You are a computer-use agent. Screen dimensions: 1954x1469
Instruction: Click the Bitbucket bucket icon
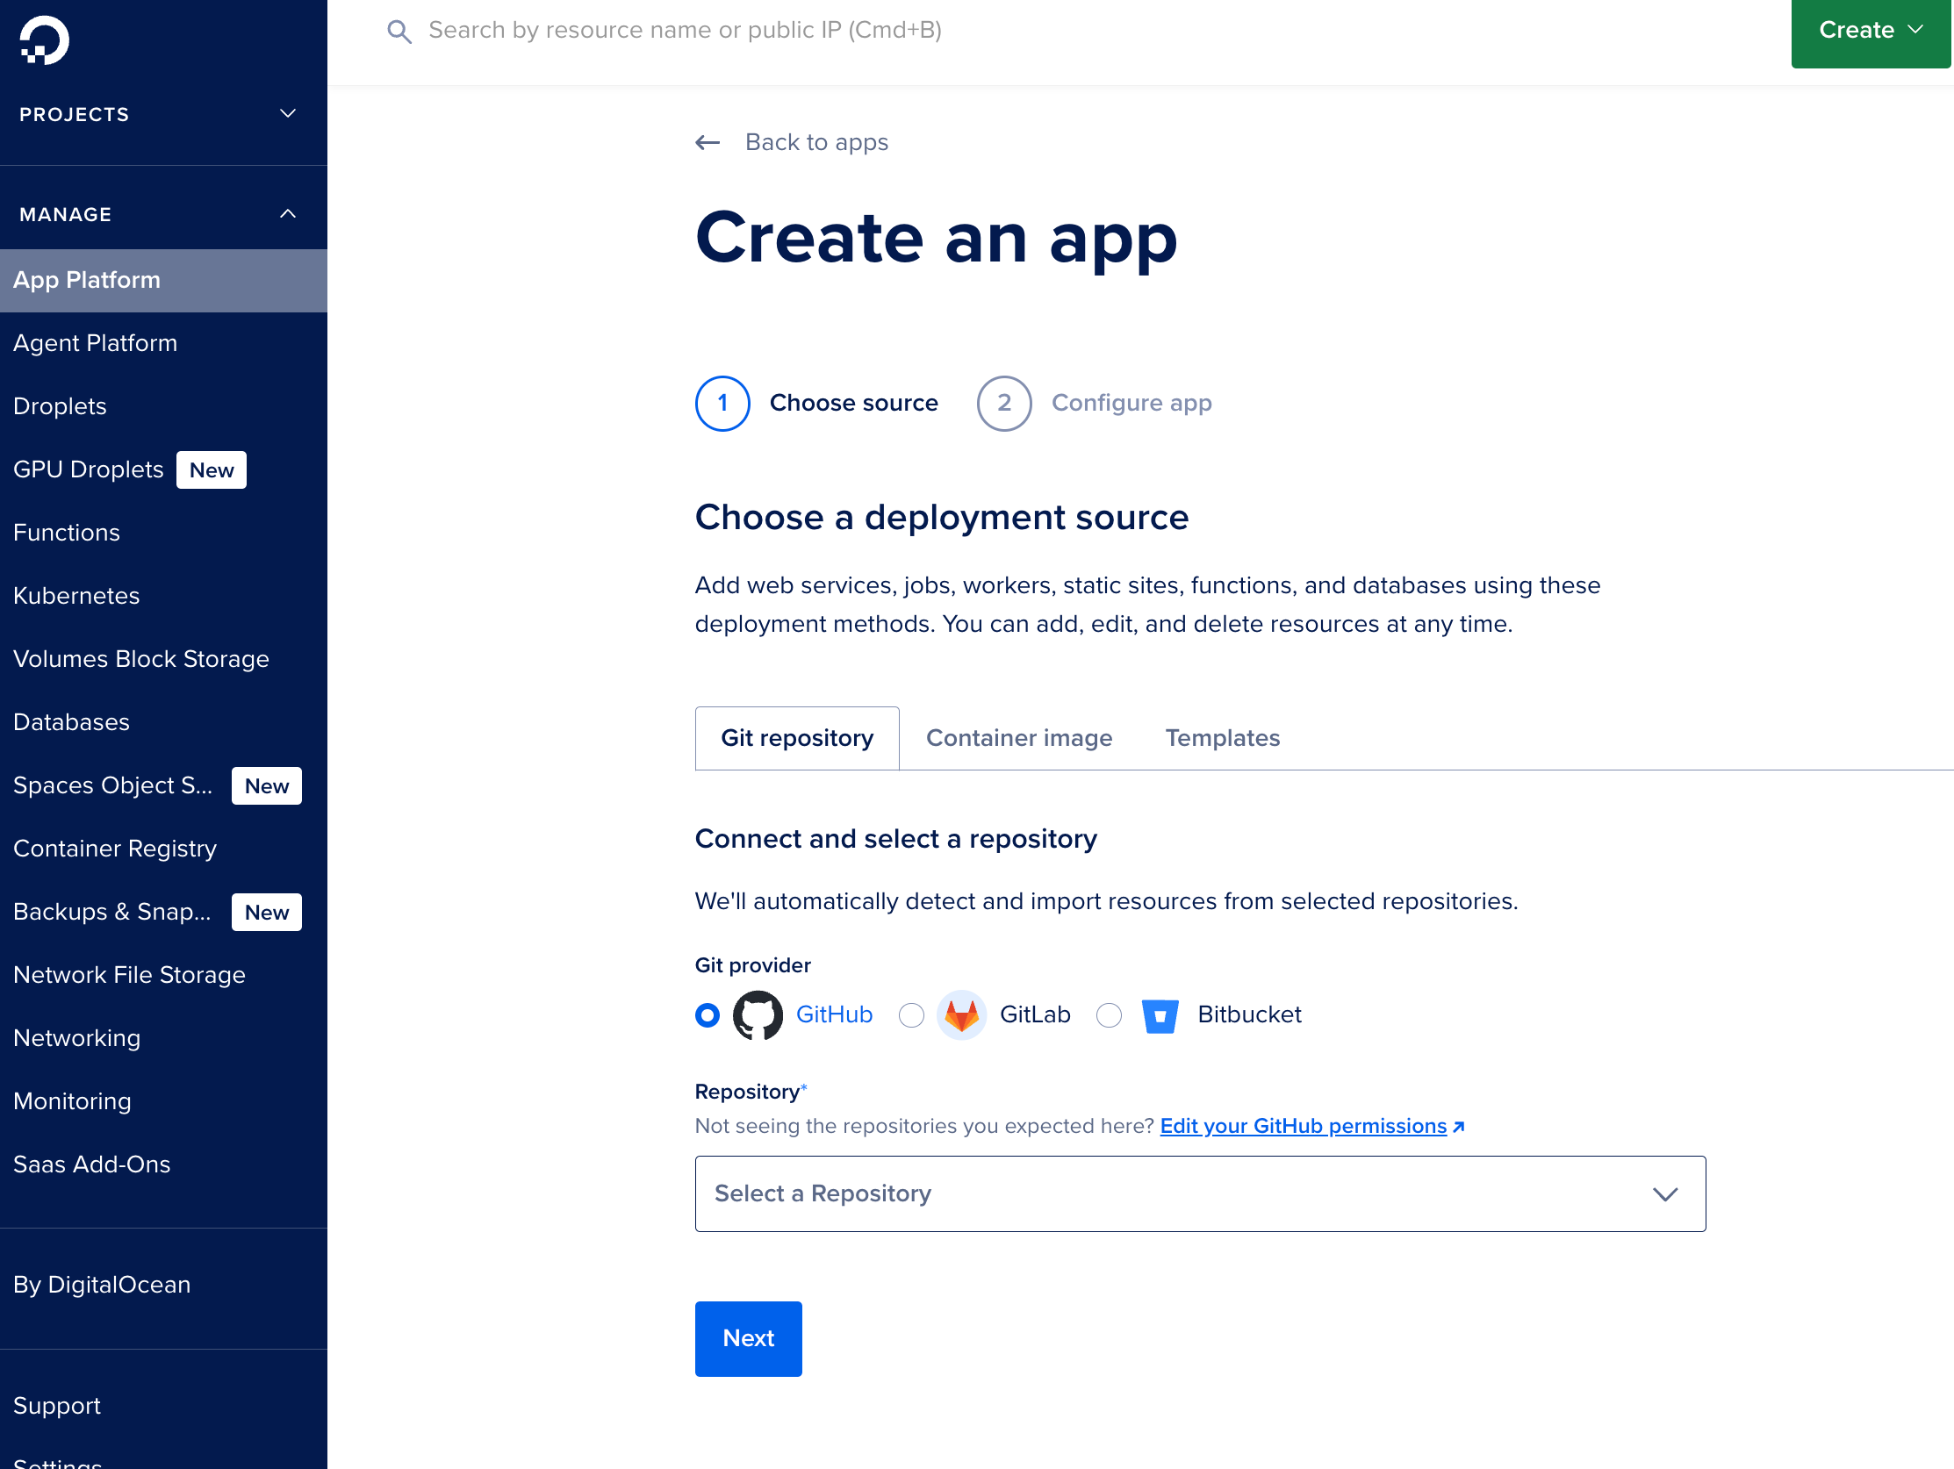pyautogui.click(x=1160, y=1015)
